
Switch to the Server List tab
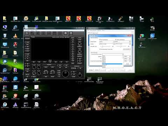pos(95,33)
